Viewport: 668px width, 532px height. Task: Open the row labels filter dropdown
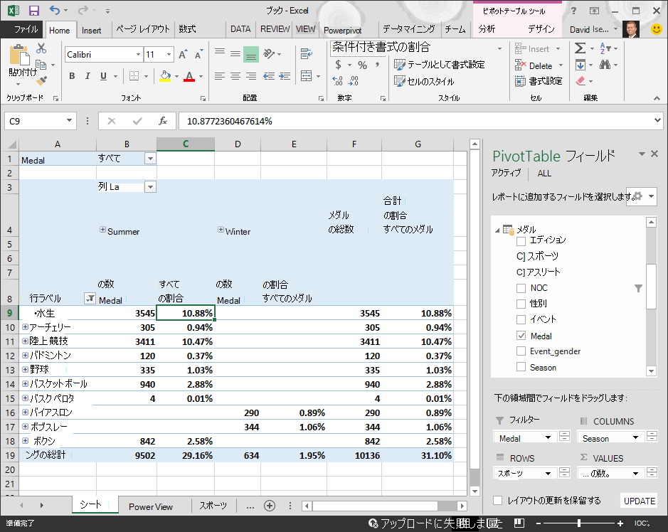click(90, 299)
